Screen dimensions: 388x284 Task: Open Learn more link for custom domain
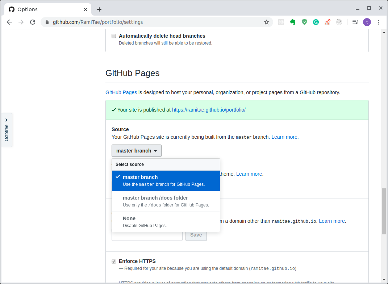tap(332, 221)
